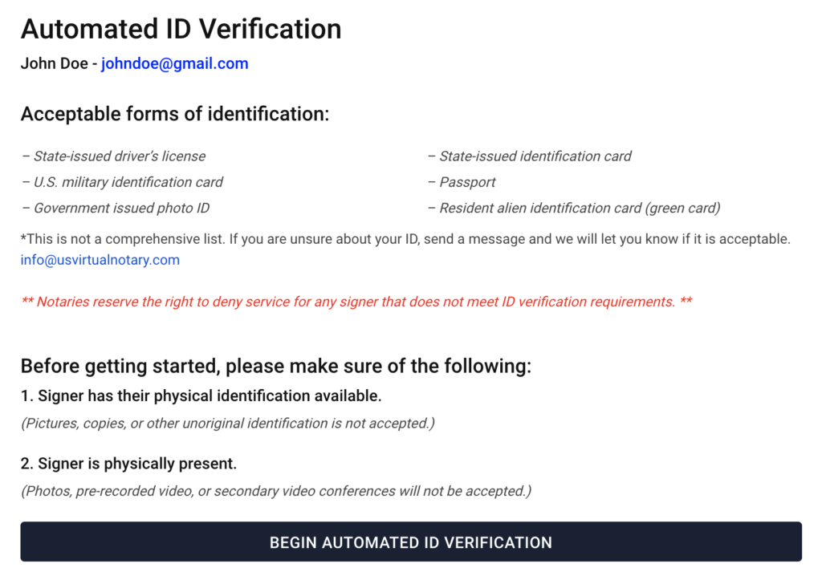Click the red notaries deny service warning
Image resolution: width=822 pixels, height=576 pixels.
356,302
